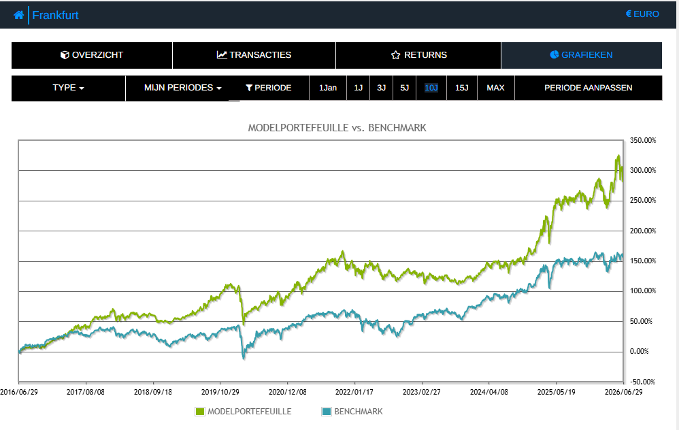
Task: Select the 3J period
Action: (x=381, y=88)
